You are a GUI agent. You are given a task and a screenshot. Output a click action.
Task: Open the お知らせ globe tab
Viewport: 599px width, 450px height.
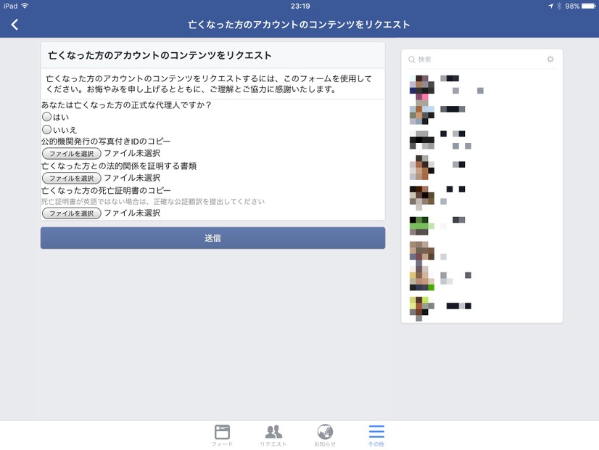click(325, 435)
